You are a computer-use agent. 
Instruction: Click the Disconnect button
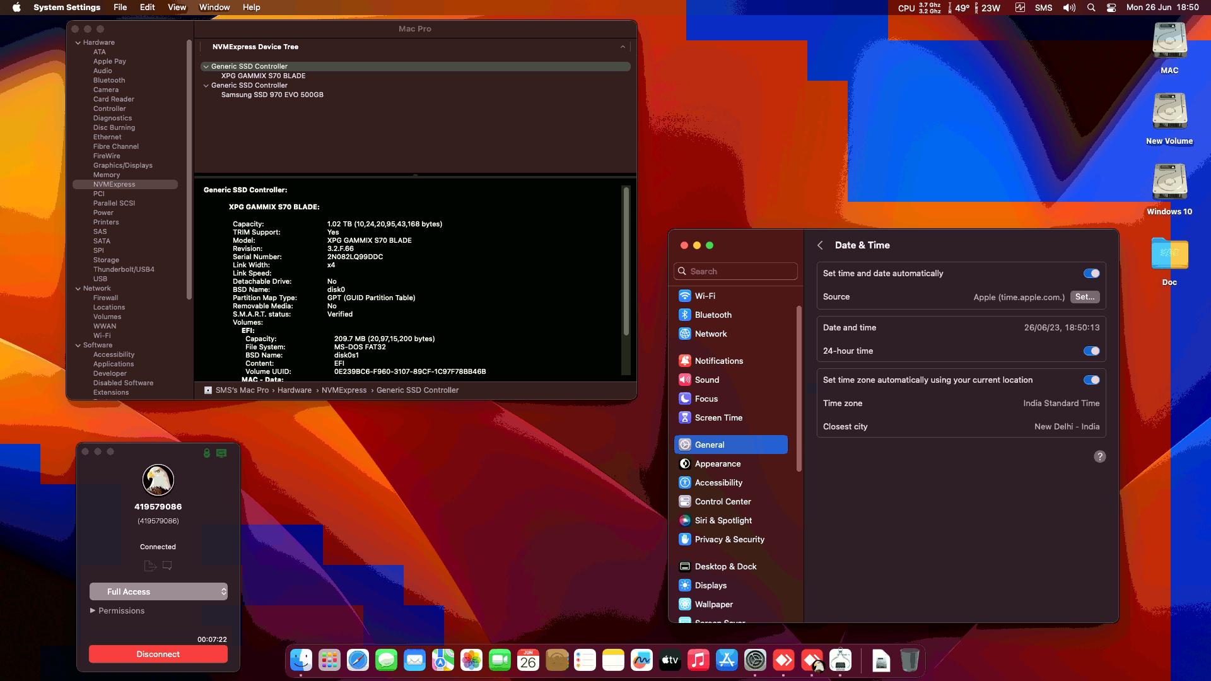click(158, 654)
